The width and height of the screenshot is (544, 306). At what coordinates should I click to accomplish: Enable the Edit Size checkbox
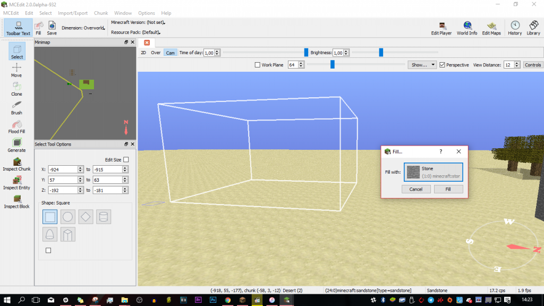point(126,159)
